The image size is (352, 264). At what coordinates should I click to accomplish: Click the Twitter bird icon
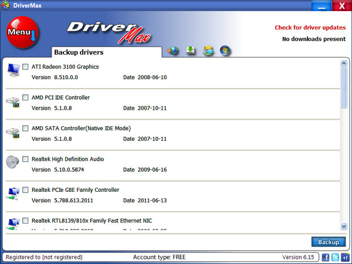(335, 258)
